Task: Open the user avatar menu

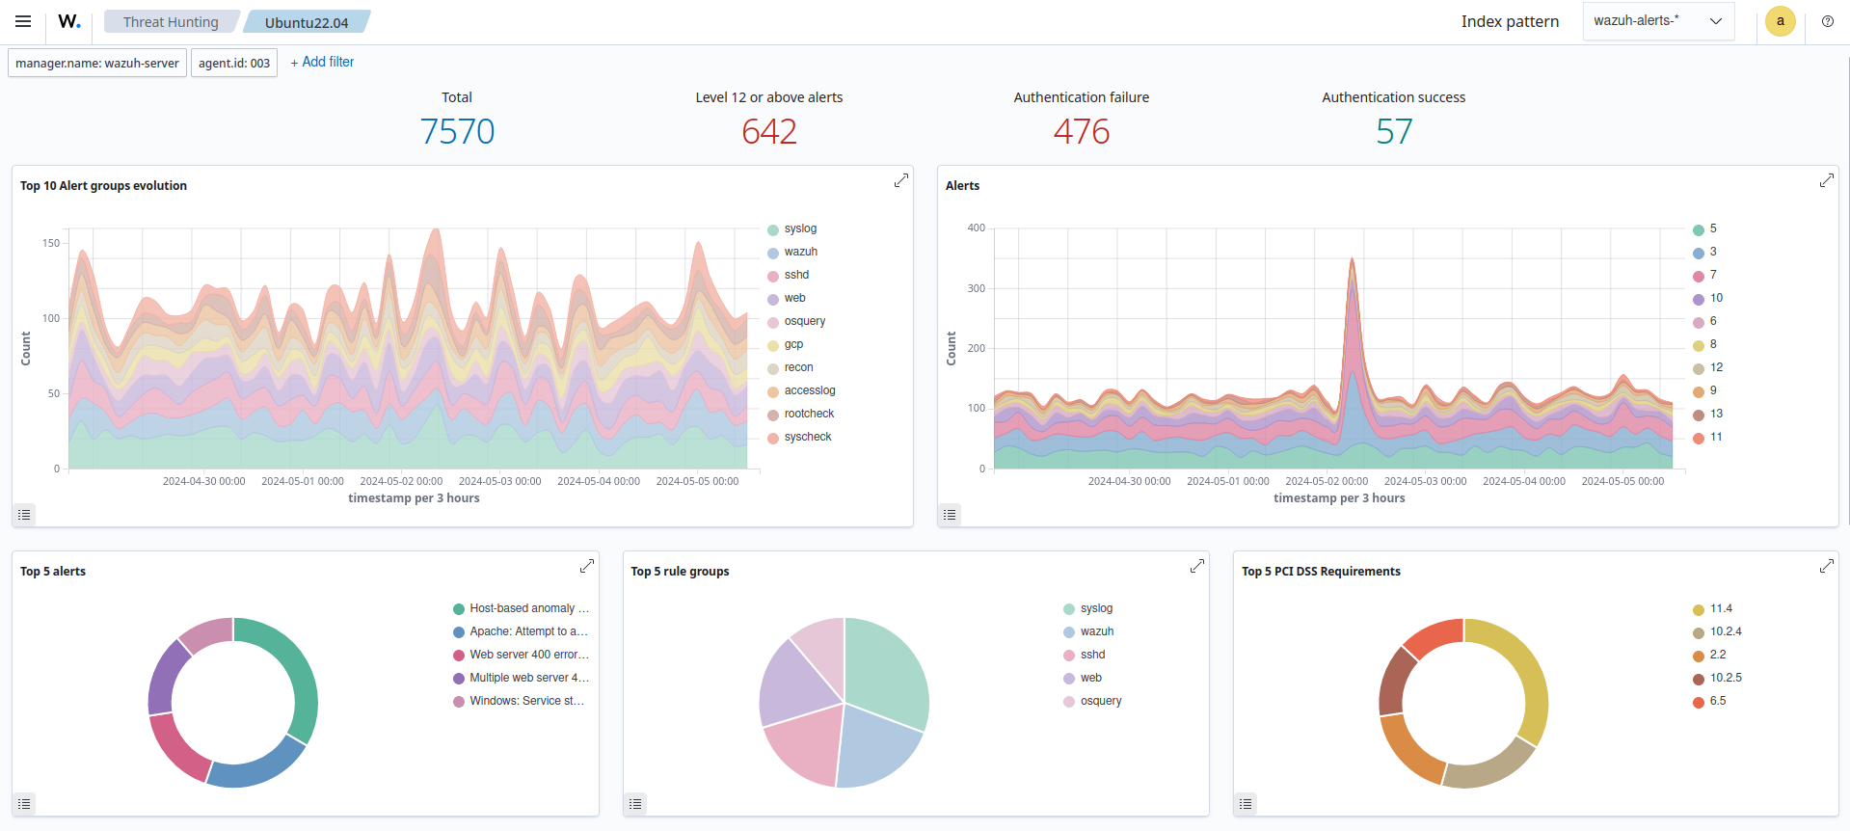Action: coord(1780,21)
